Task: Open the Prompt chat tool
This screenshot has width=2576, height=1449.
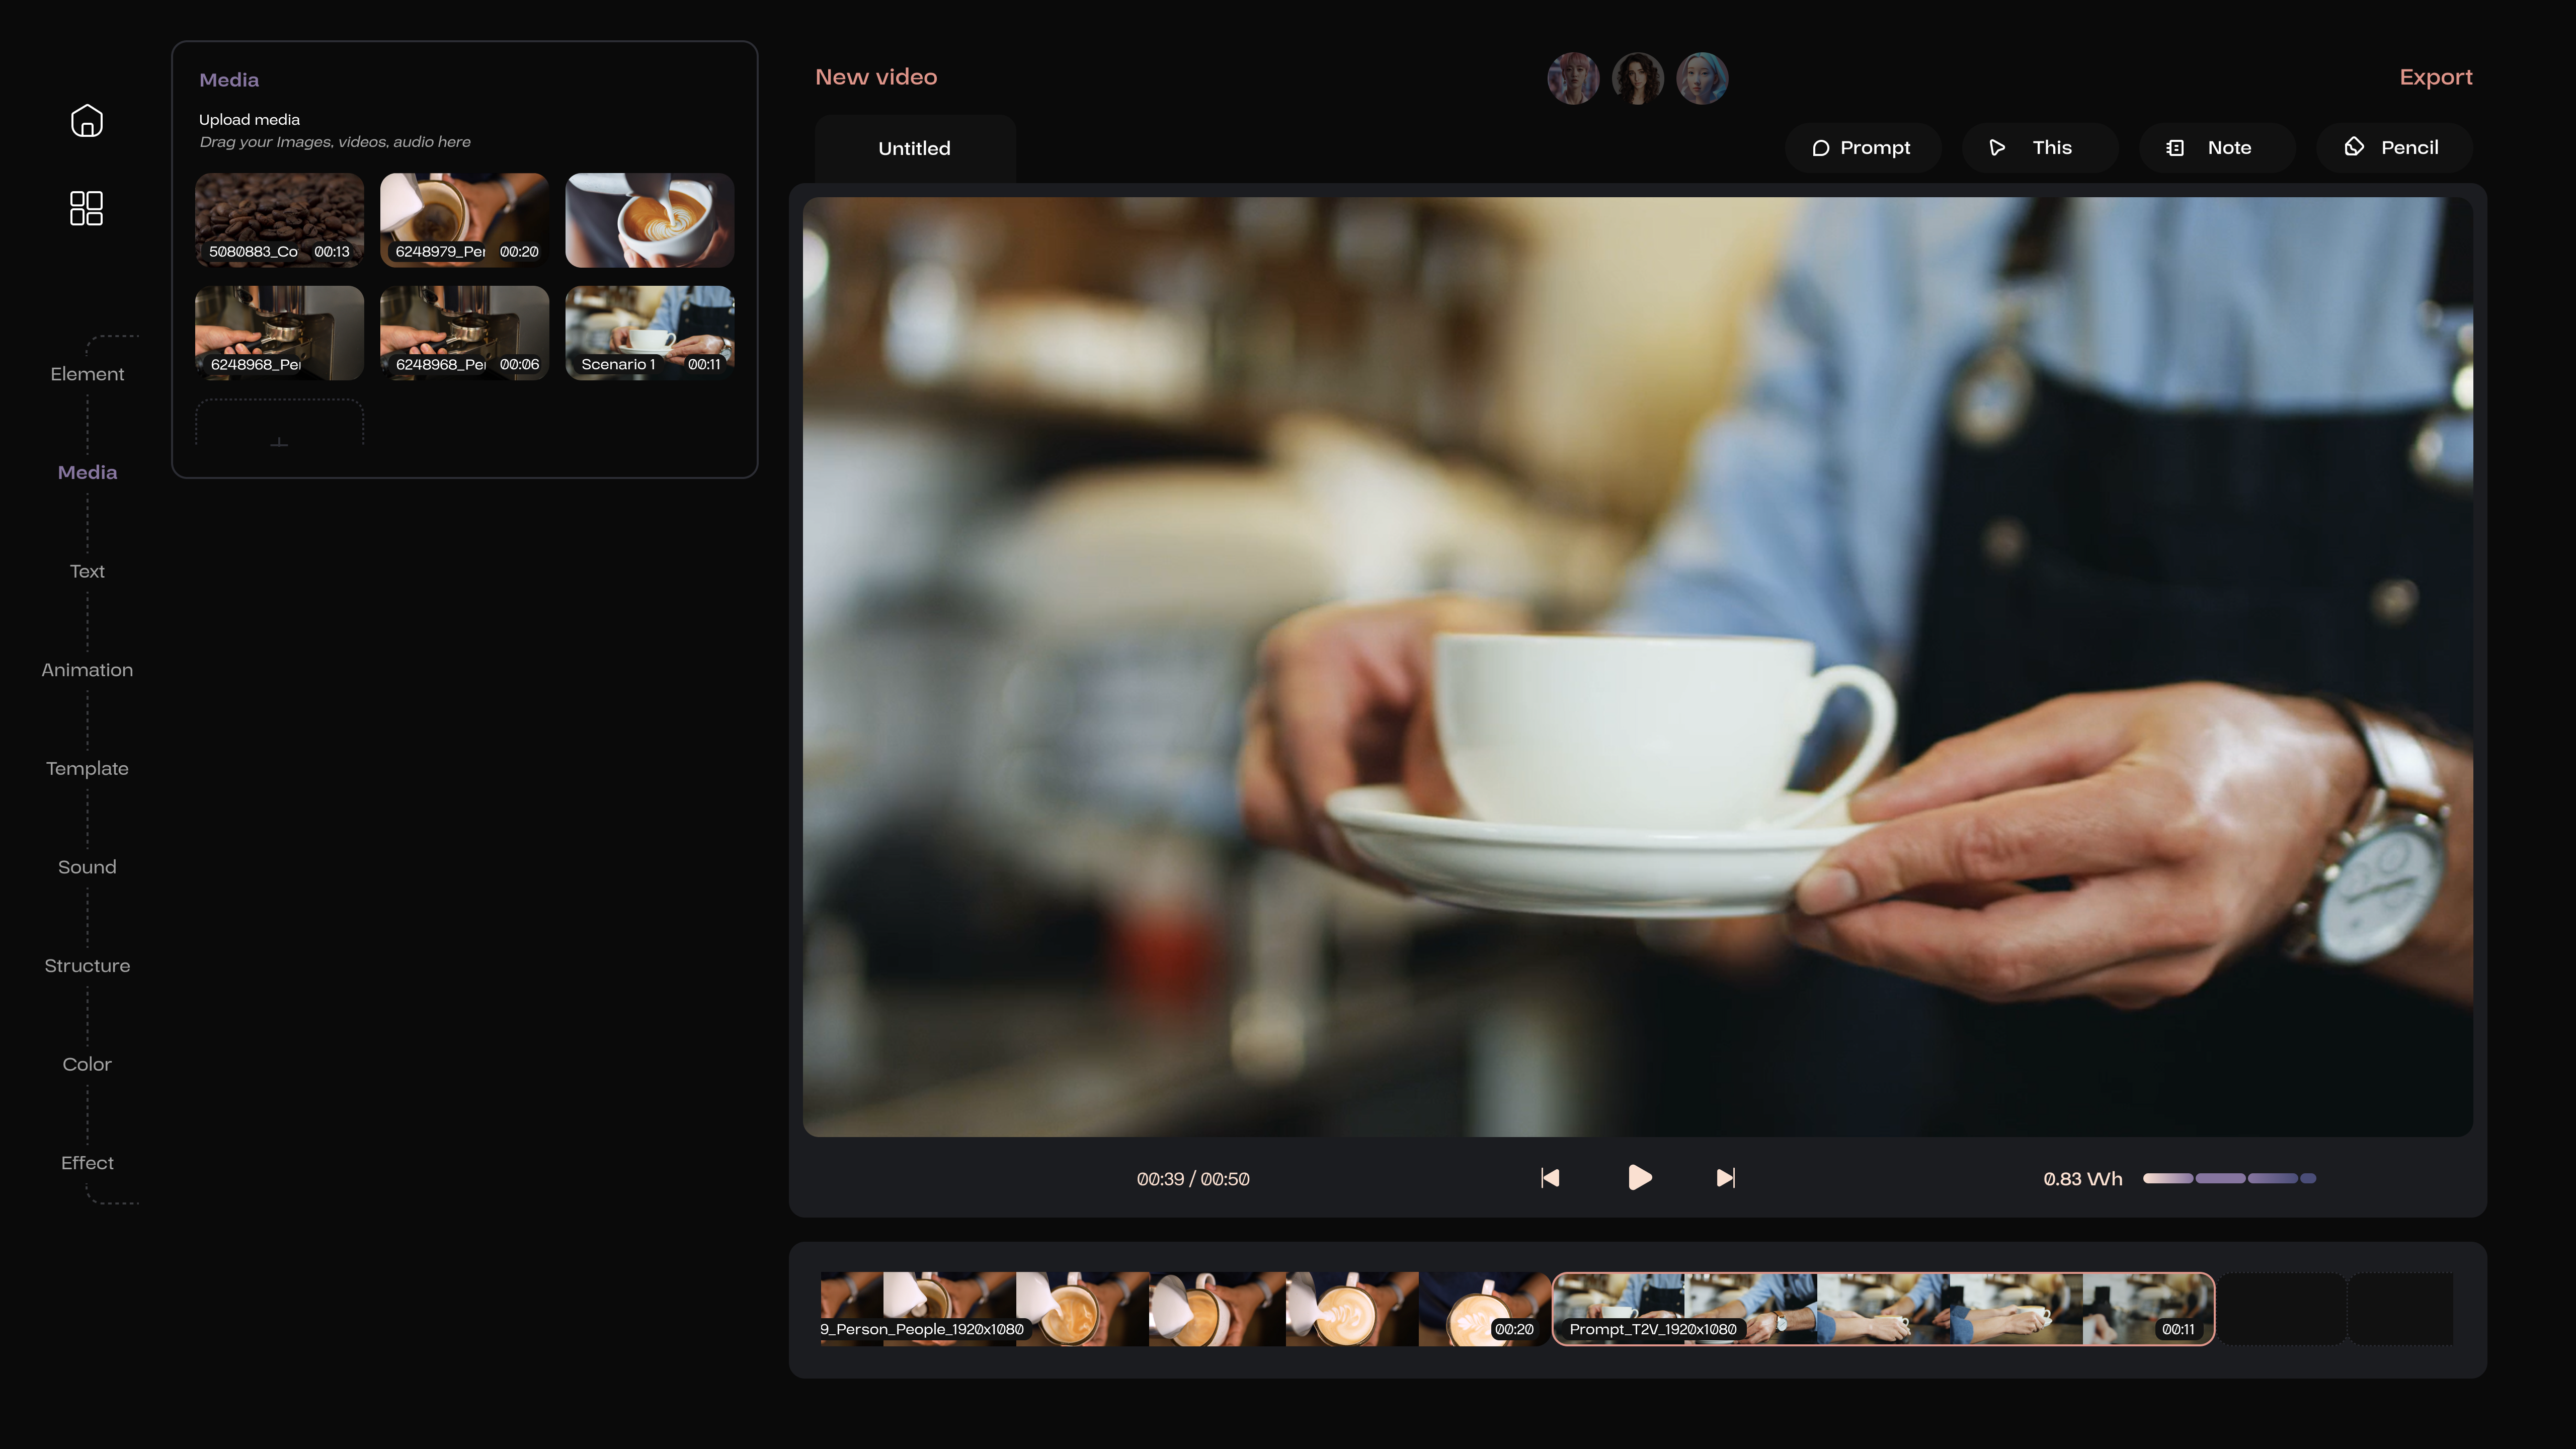Action: click(1862, 148)
